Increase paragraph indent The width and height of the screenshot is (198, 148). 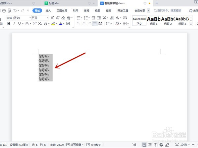click(99, 18)
